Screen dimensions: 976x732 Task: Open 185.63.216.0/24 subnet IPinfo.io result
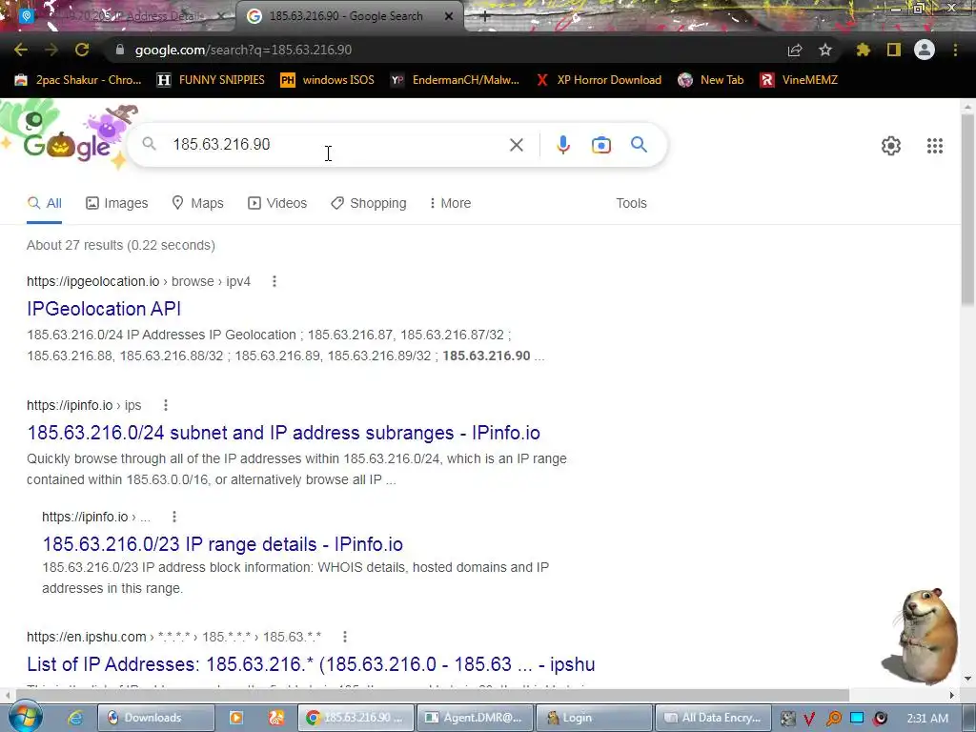coord(283,433)
